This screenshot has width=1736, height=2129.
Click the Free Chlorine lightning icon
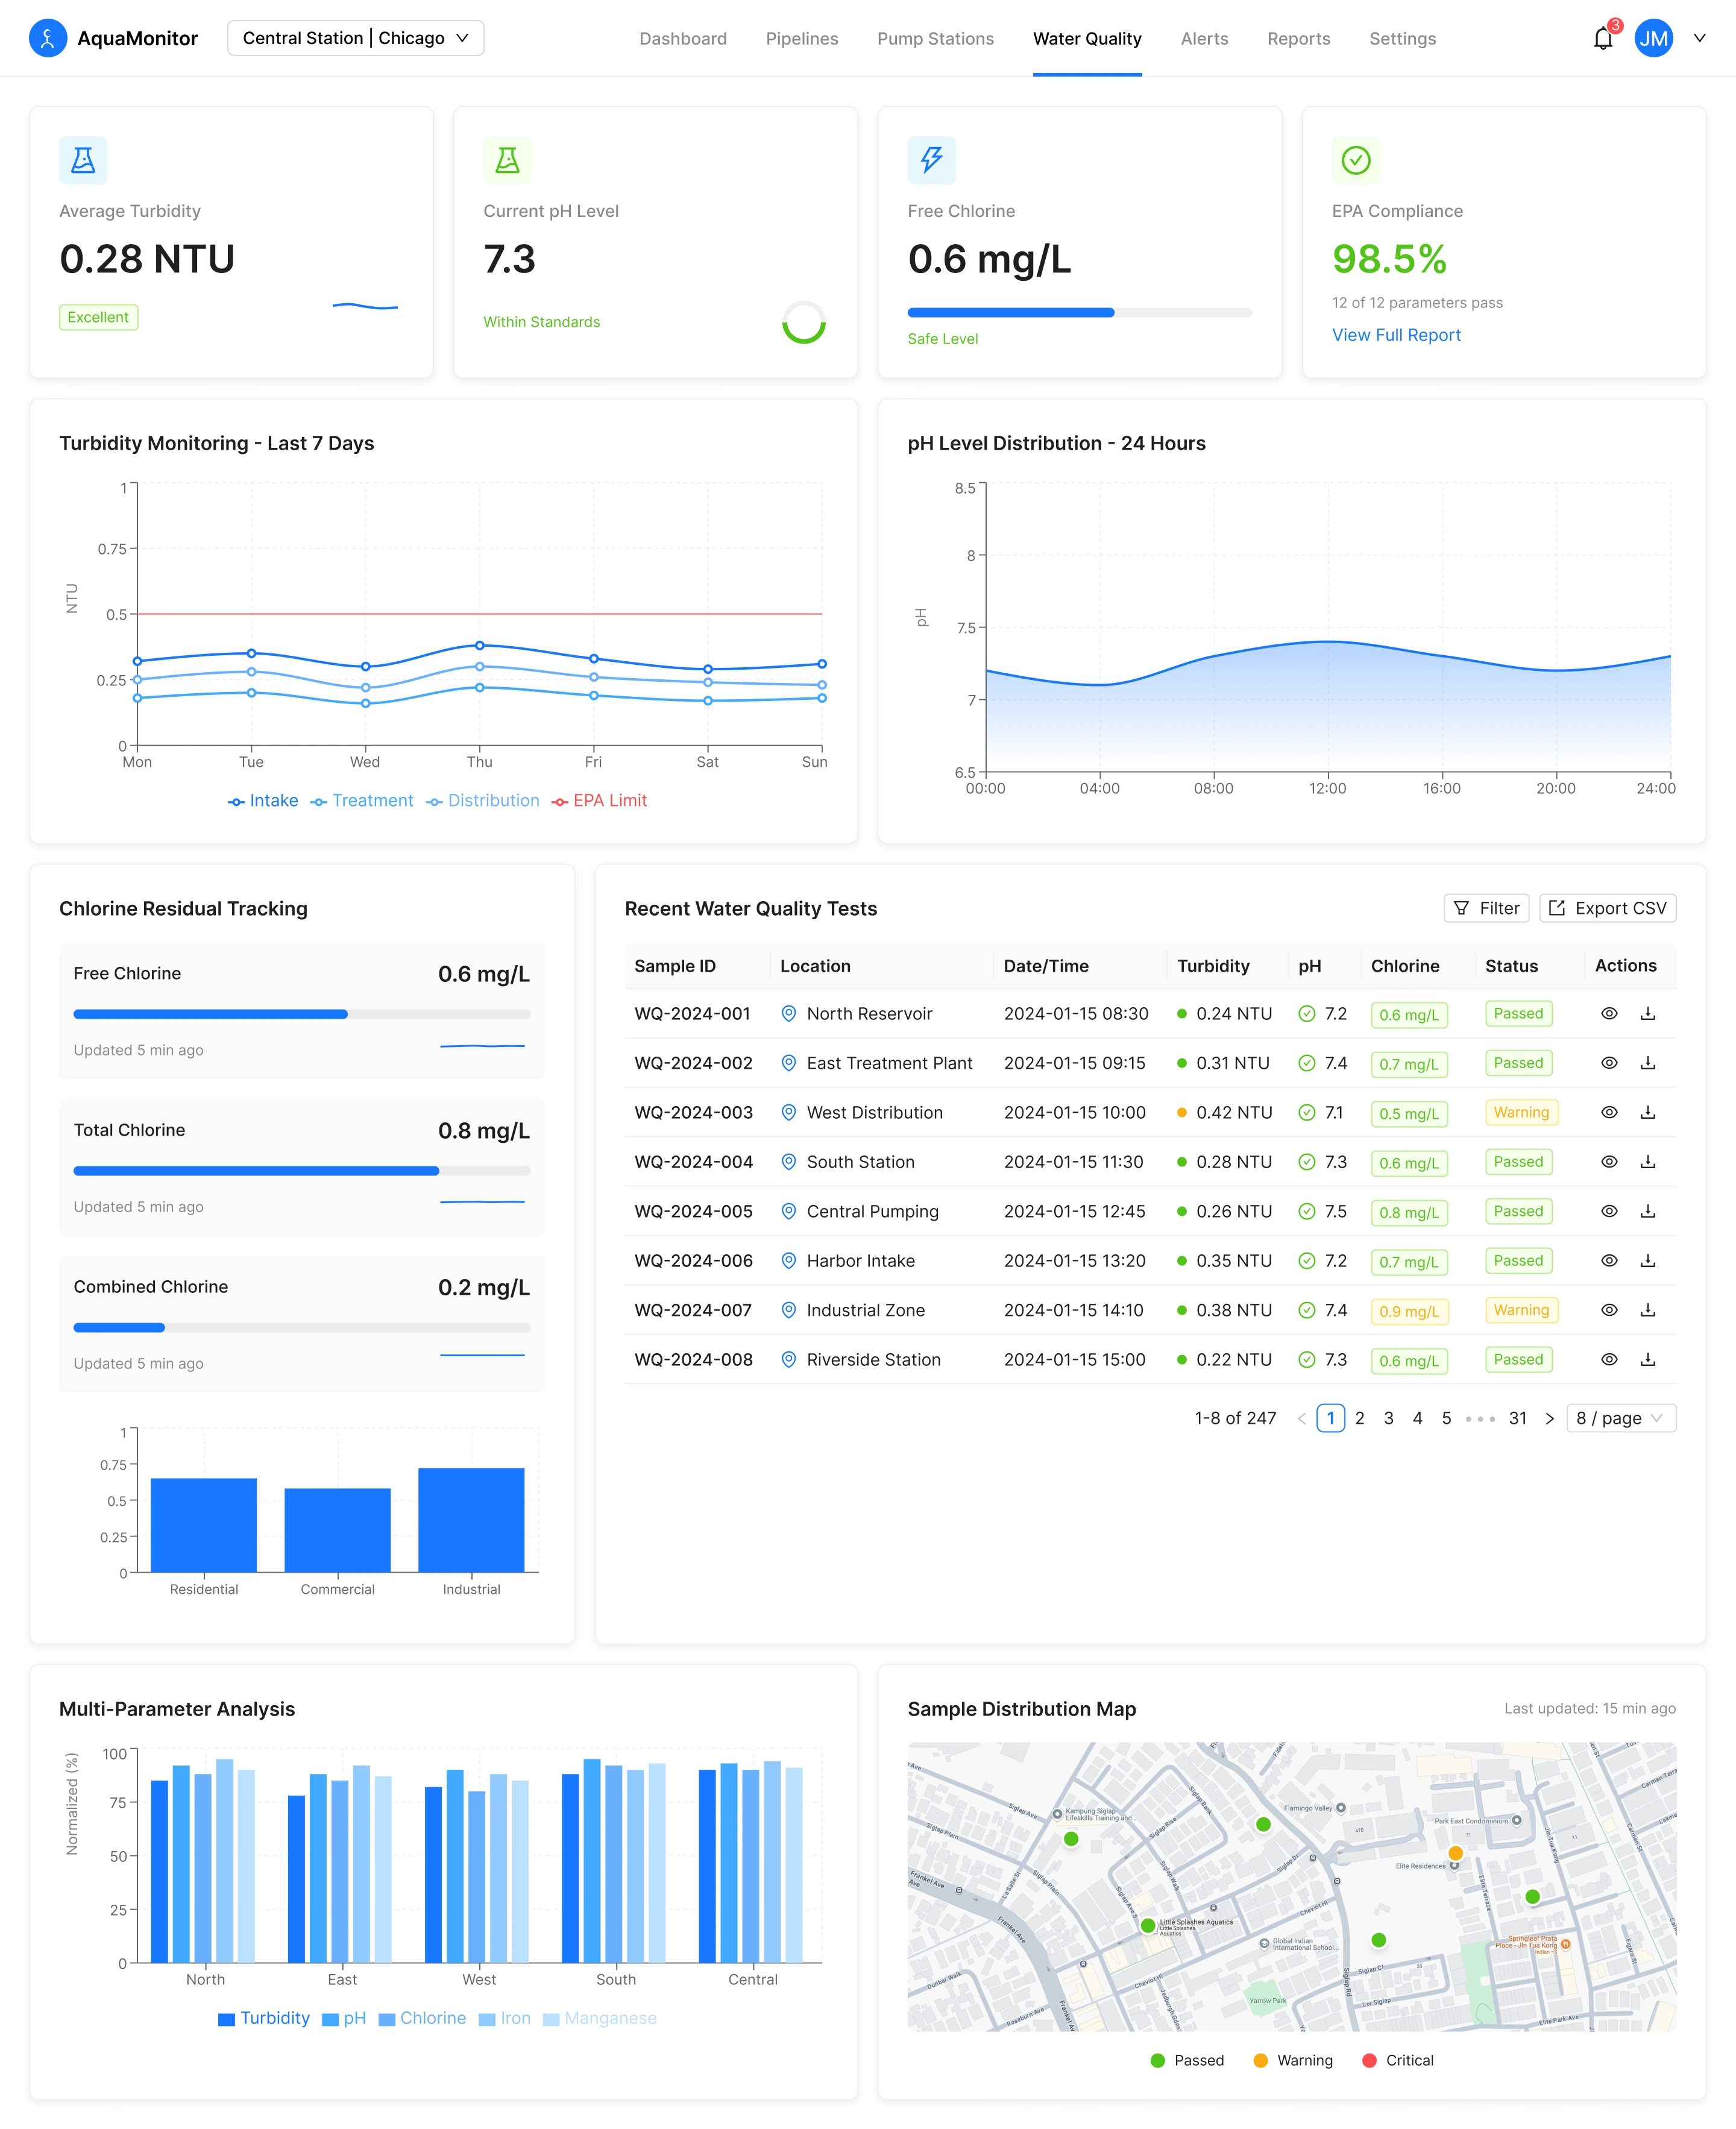[931, 160]
